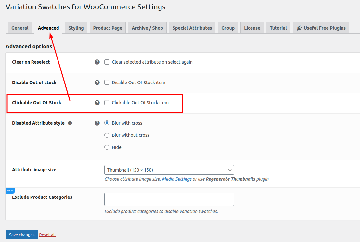The height and width of the screenshot is (242, 360).
Task: Select the Blur with cross radio option
Action: pos(107,123)
